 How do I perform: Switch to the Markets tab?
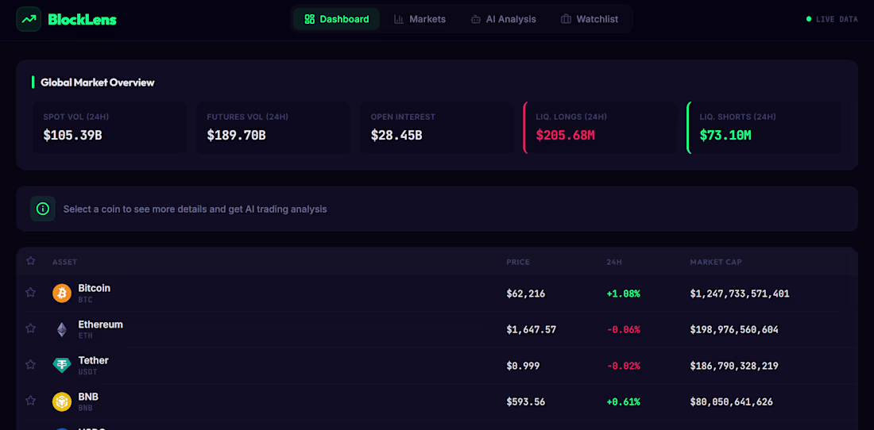tap(420, 19)
